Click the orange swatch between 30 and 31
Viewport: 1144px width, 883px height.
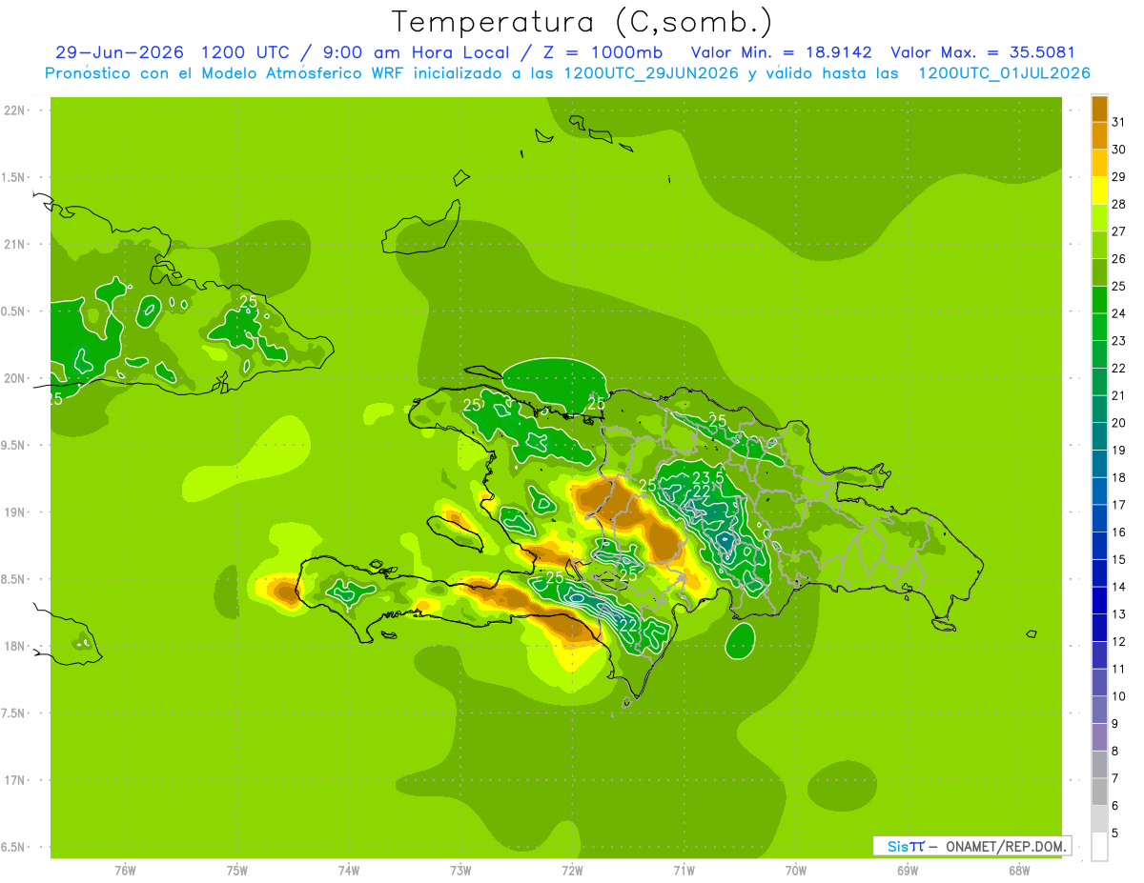click(x=1099, y=135)
